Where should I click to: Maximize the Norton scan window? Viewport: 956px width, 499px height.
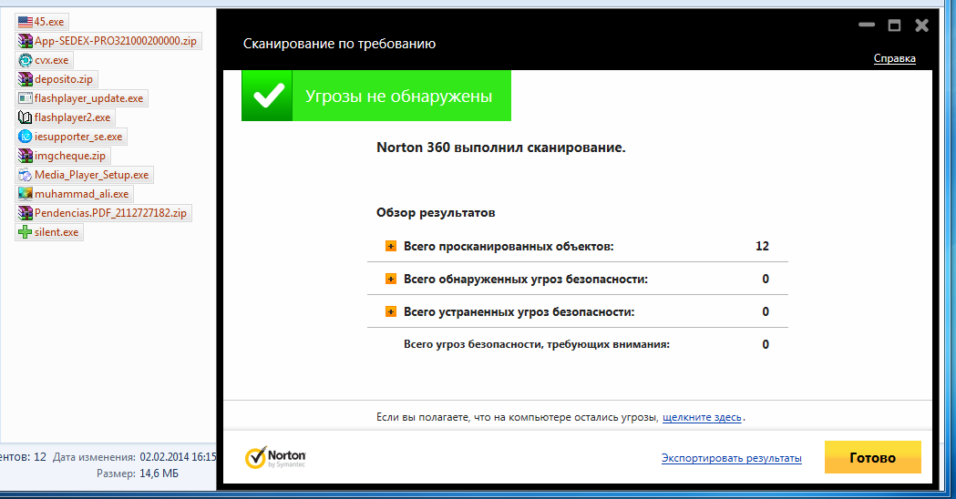click(x=894, y=25)
